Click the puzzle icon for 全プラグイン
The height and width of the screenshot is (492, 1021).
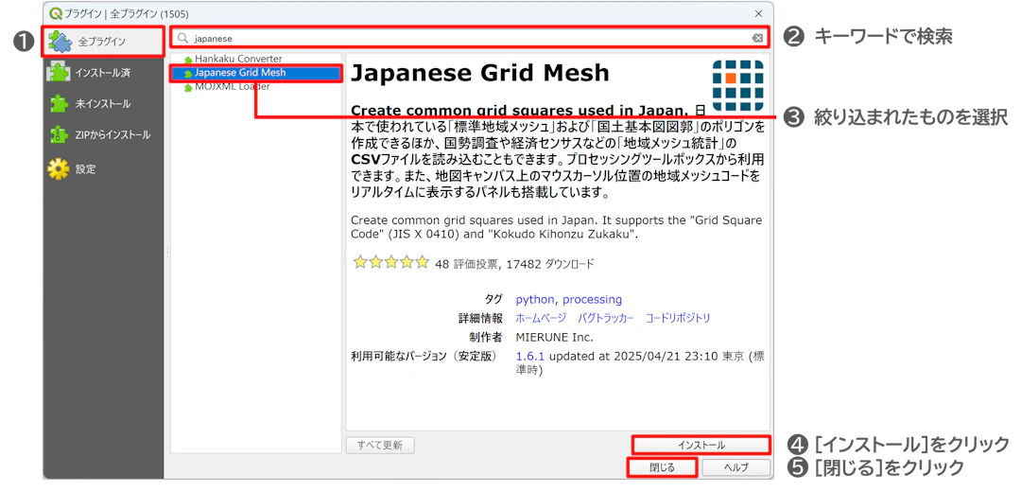pyautogui.click(x=60, y=41)
